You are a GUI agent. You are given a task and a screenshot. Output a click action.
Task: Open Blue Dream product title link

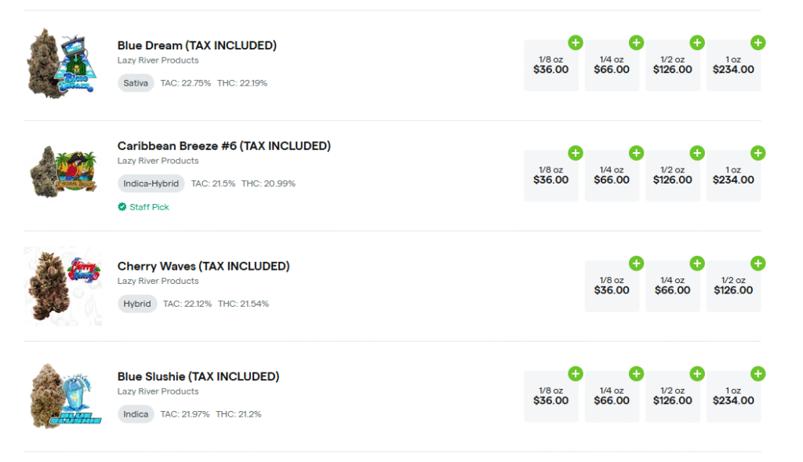pyautogui.click(x=197, y=45)
